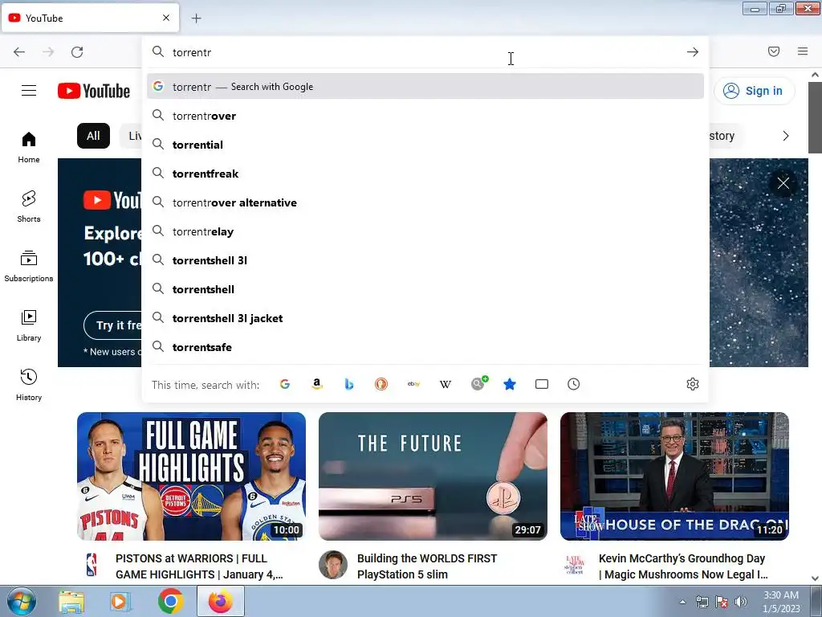The height and width of the screenshot is (617, 822).
Task: Open History in the sidebar
Action: tap(29, 385)
